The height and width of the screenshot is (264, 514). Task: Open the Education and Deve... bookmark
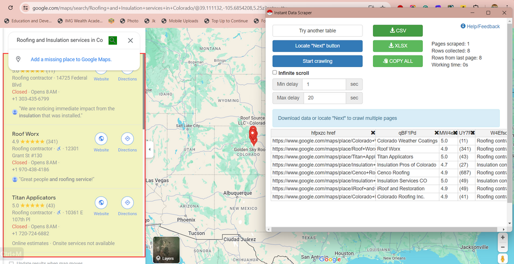pyautogui.click(x=28, y=20)
